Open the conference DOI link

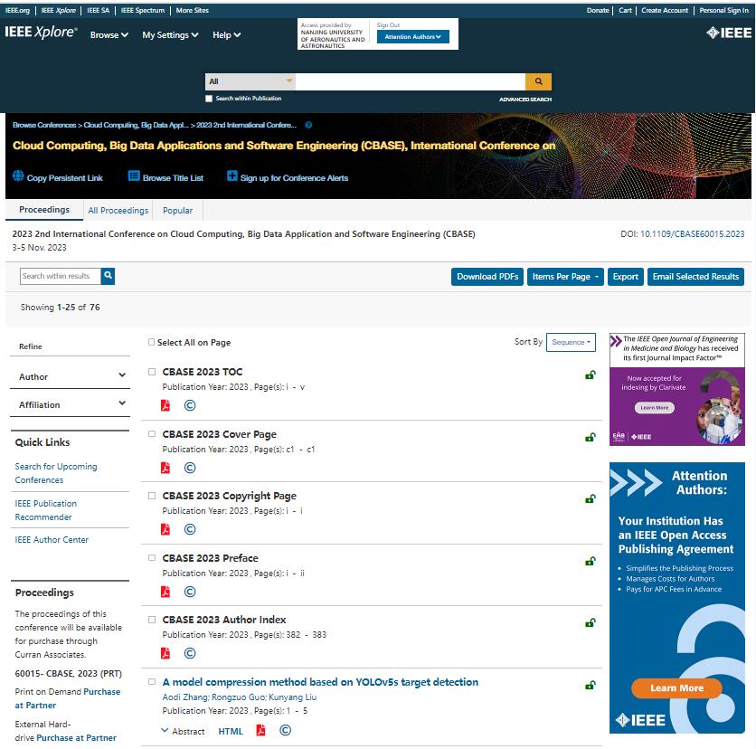[692, 234]
